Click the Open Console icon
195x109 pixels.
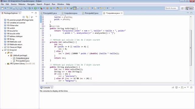point(182,88)
